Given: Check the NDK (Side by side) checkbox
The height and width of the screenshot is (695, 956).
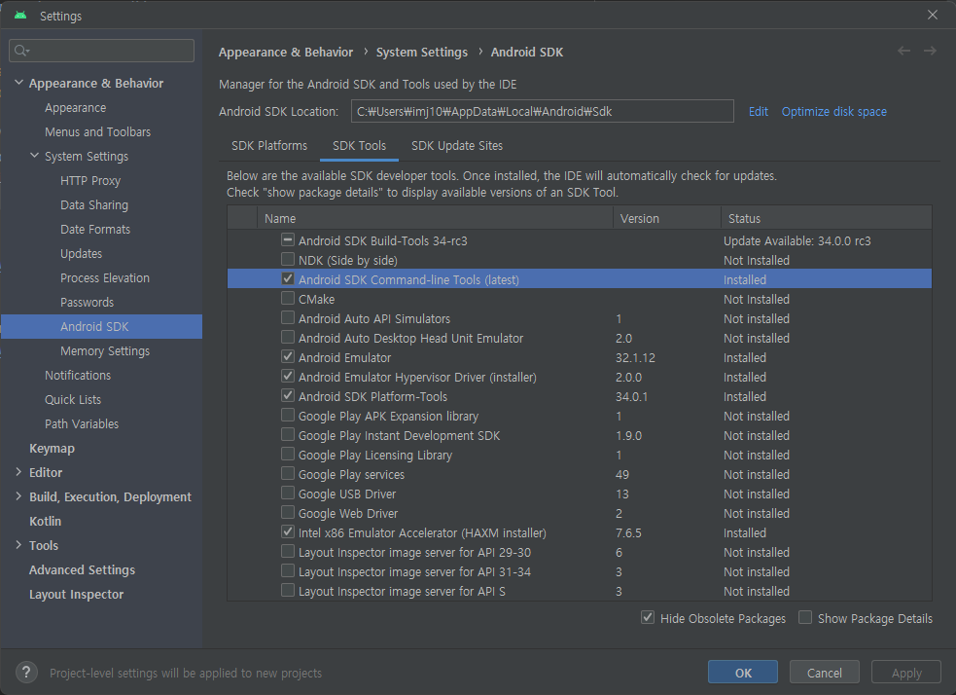Looking at the screenshot, I should click(288, 259).
